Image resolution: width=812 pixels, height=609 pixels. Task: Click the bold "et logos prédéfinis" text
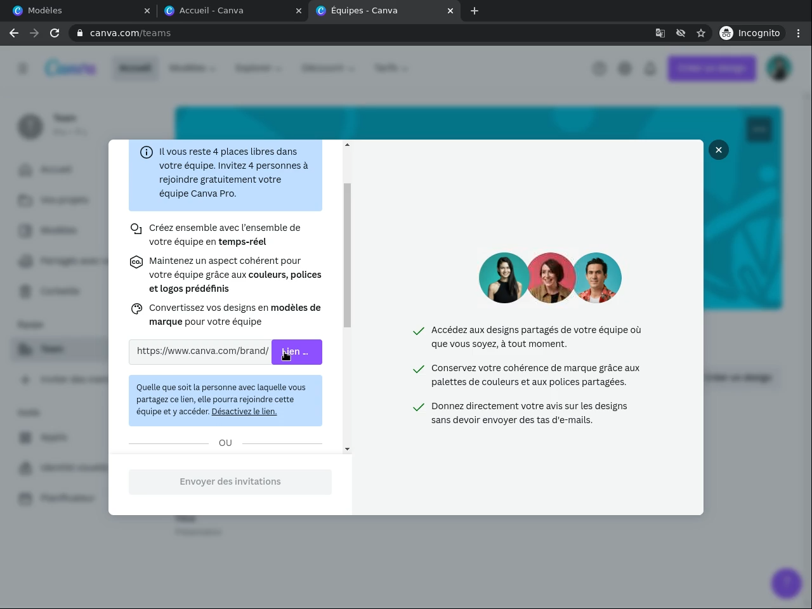pos(189,289)
